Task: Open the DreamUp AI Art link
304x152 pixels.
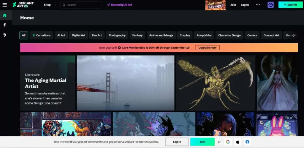Action: pyautogui.click(x=120, y=5)
